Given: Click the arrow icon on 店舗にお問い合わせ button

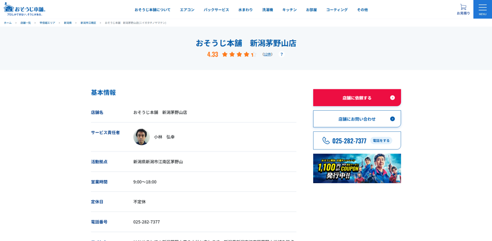Looking at the screenshot, I should click(392, 119).
